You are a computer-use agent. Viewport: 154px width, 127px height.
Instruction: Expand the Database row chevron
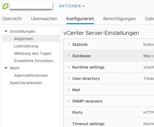tap(69, 56)
